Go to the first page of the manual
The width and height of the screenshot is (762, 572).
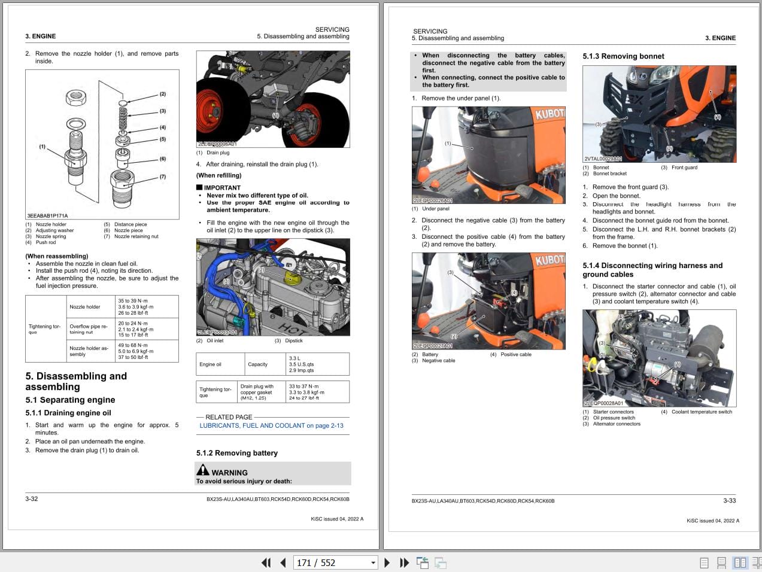point(267,563)
